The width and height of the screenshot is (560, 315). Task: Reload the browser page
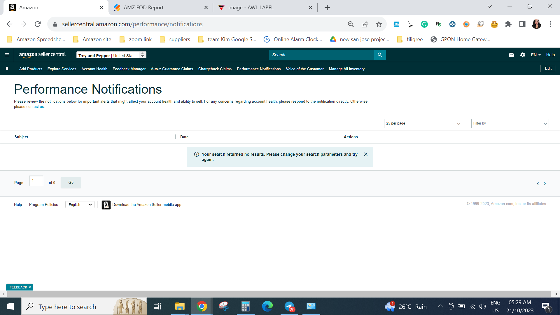(x=38, y=24)
